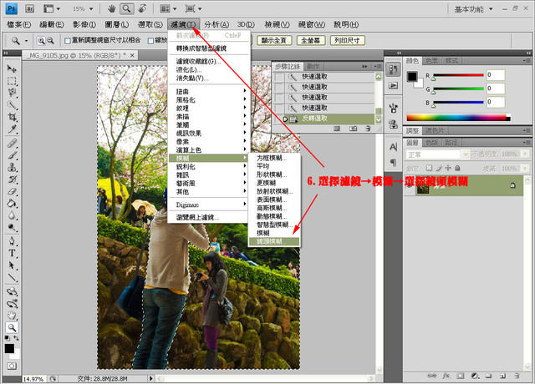Open the 影像 menu
The height and width of the screenshot is (384, 535).
click(84, 24)
